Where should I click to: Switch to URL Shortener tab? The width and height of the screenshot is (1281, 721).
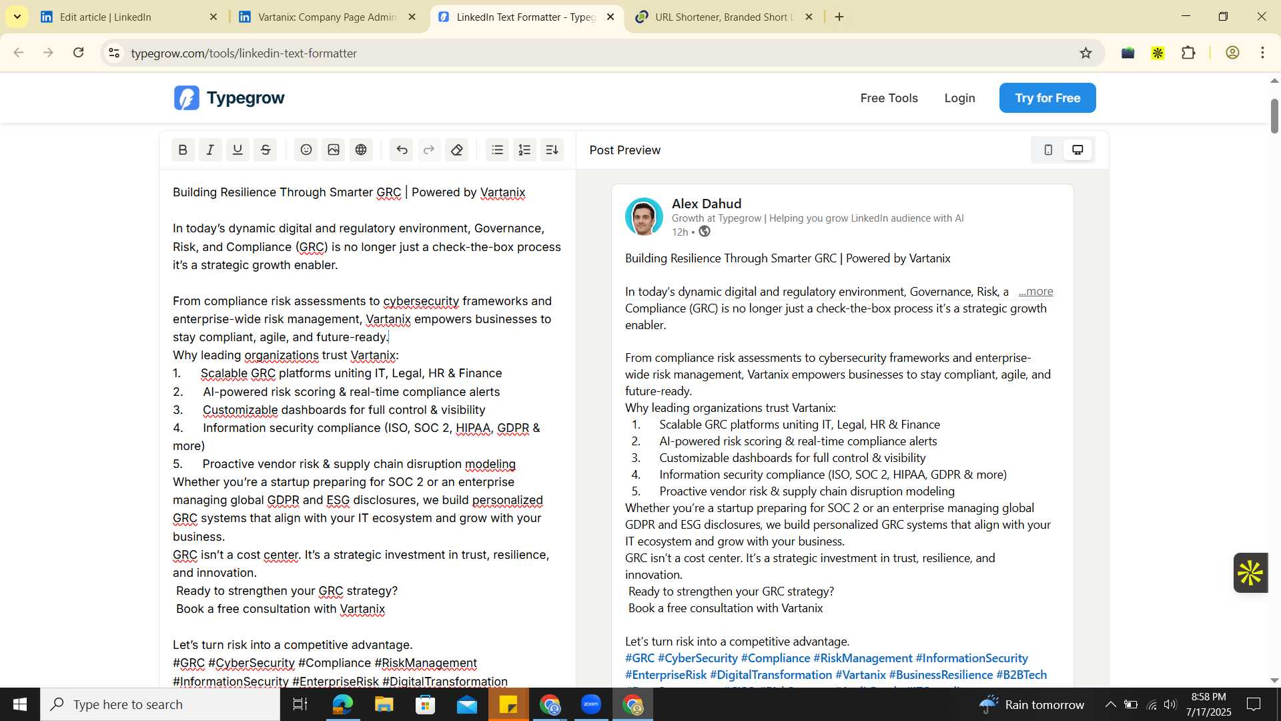pyautogui.click(x=724, y=17)
